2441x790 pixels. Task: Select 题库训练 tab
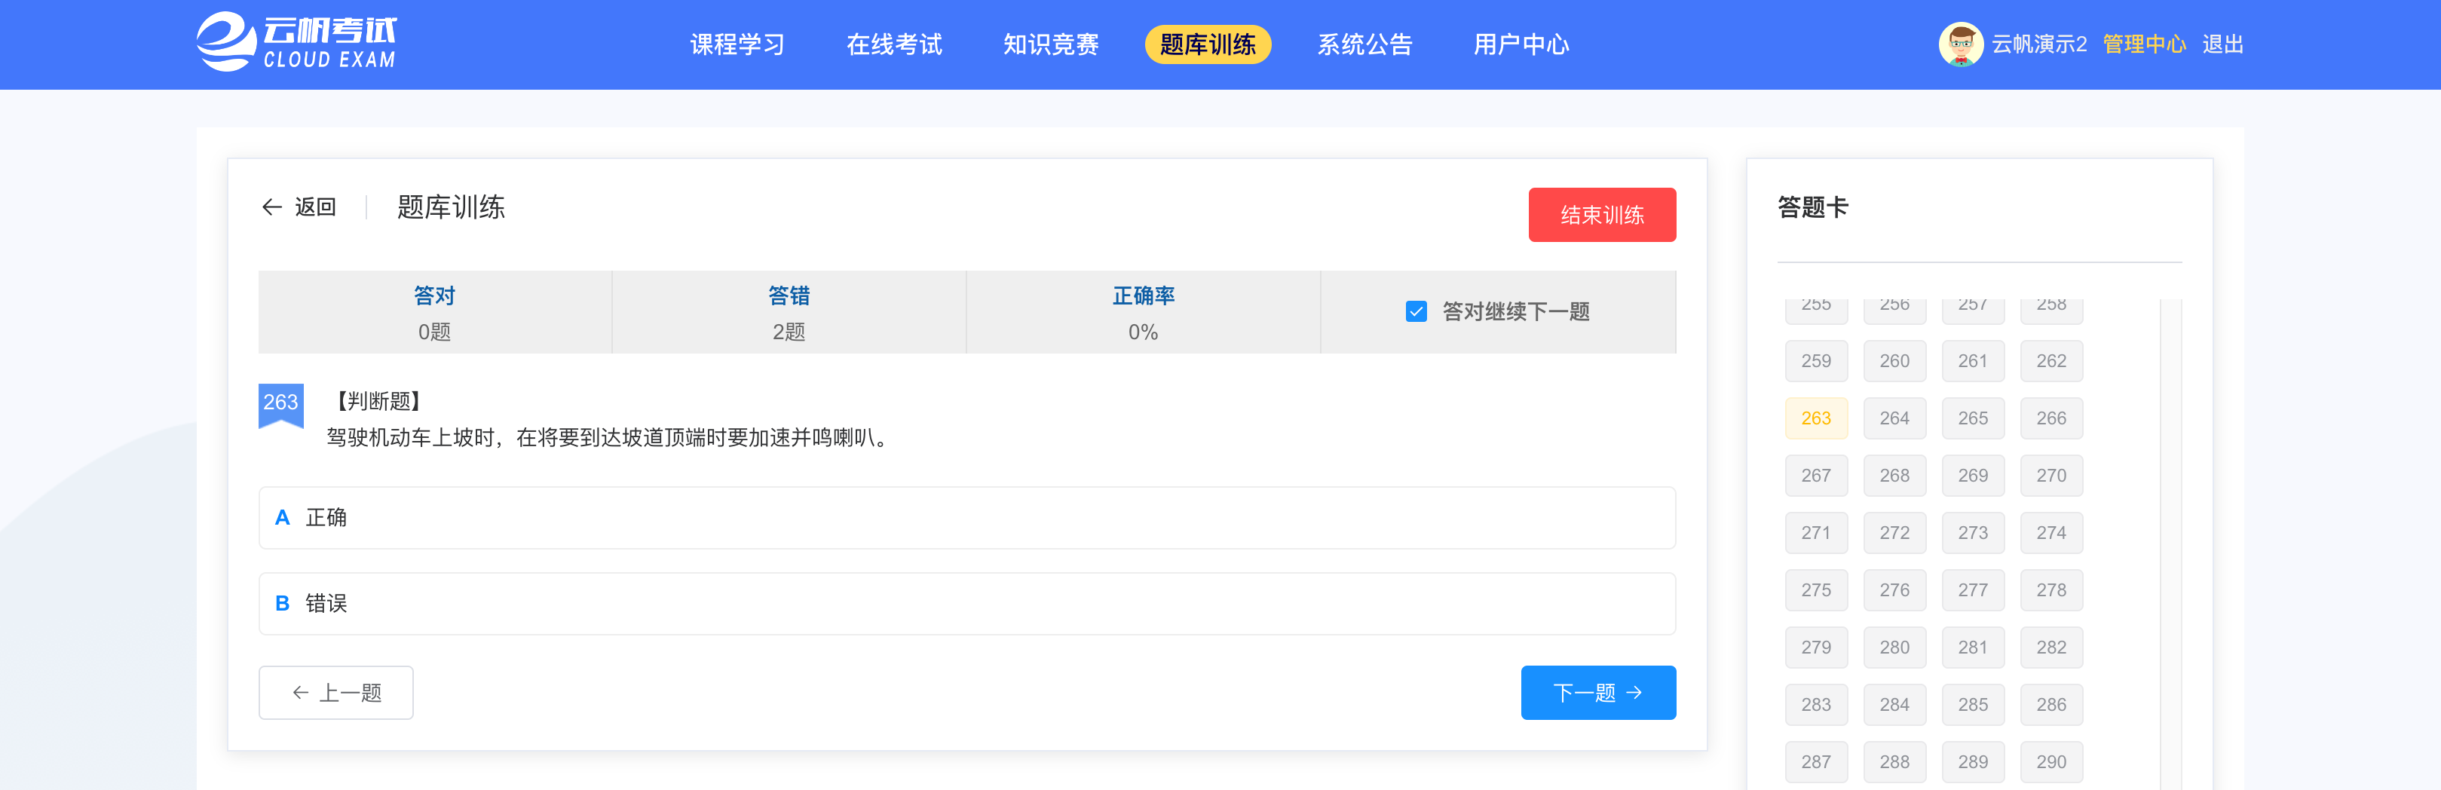click(x=1207, y=44)
